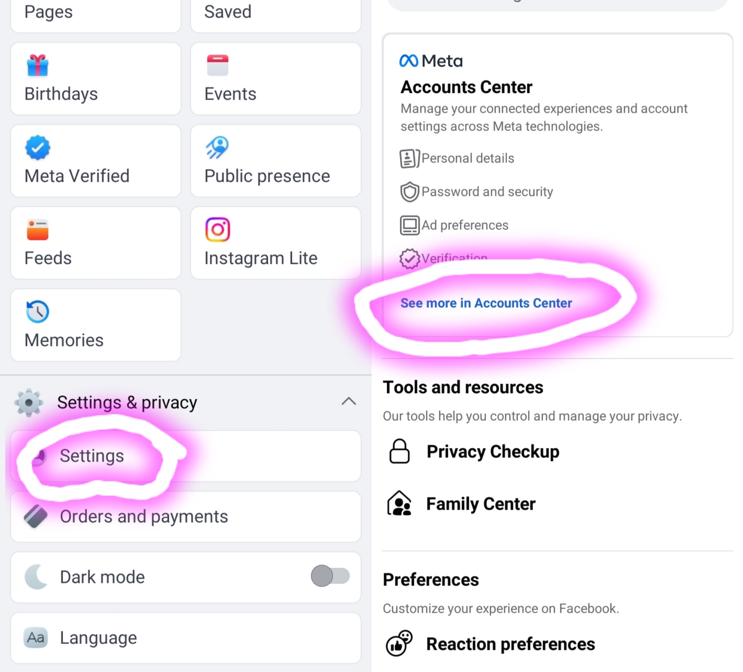Viewport: 743px width, 672px height.
Task: Open the Feeds orange icon
Action: pyautogui.click(x=38, y=230)
